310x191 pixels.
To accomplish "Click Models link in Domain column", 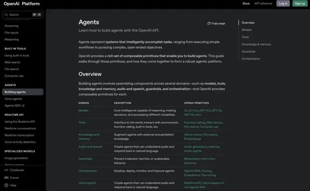I will click(x=84, y=110).
